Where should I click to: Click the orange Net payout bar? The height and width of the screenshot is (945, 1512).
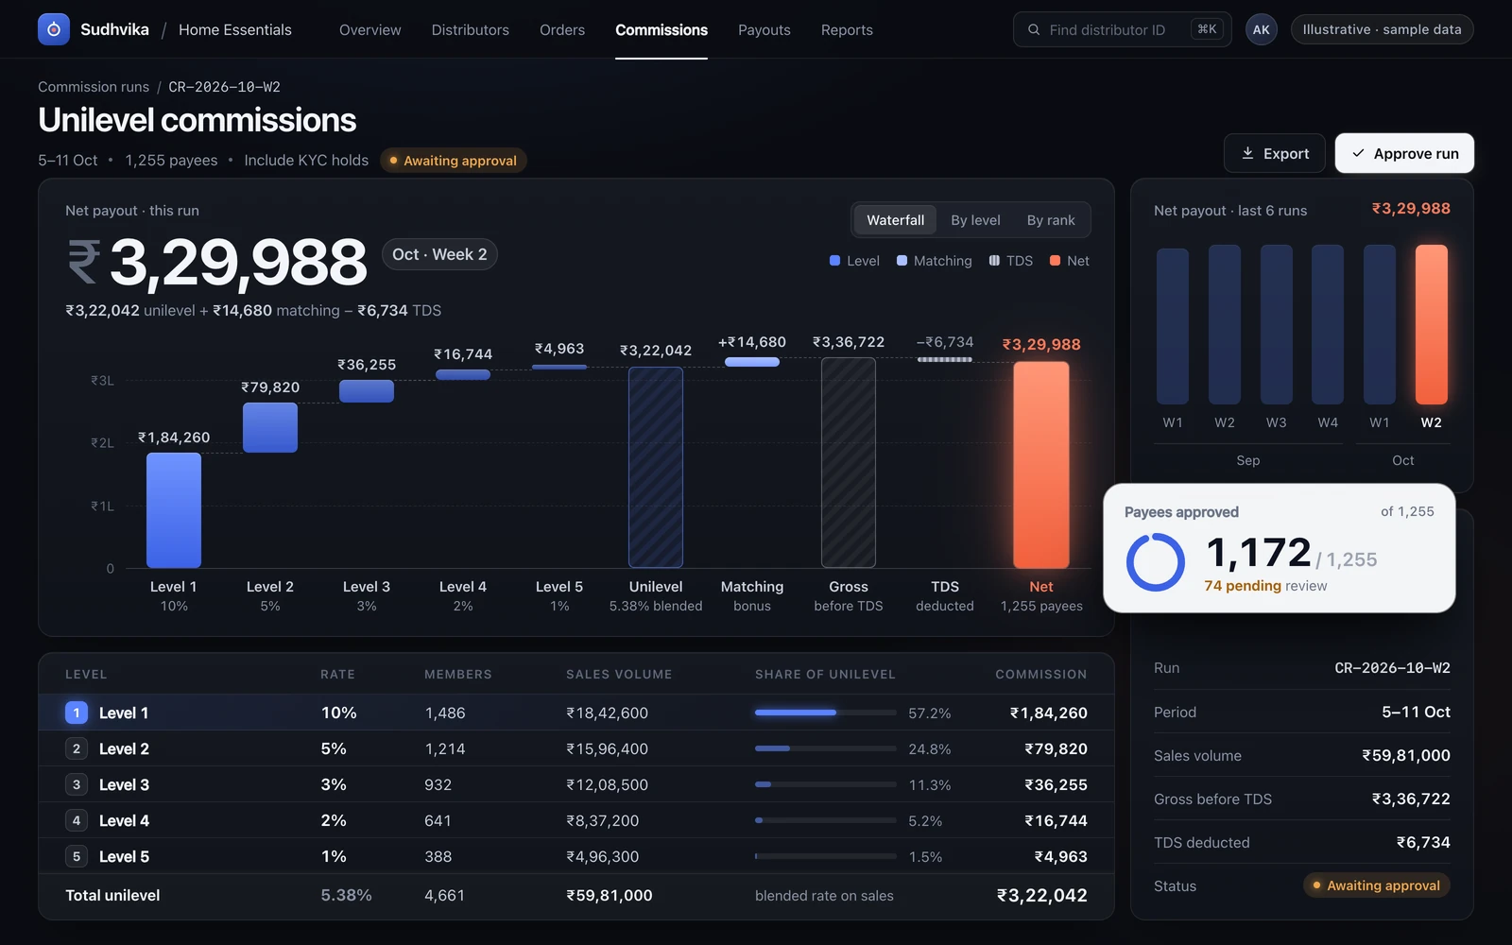(x=1041, y=465)
